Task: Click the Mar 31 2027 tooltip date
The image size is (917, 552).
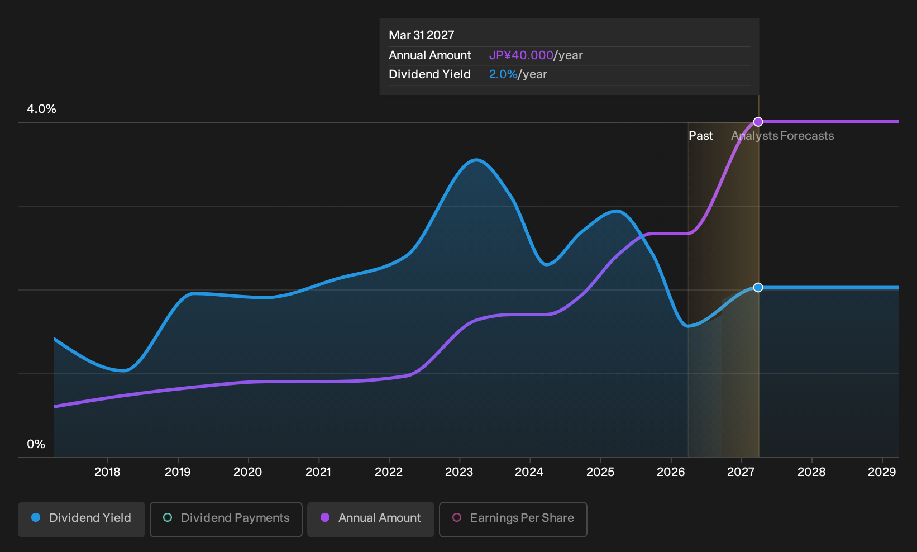Action: [x=422, y=35]
